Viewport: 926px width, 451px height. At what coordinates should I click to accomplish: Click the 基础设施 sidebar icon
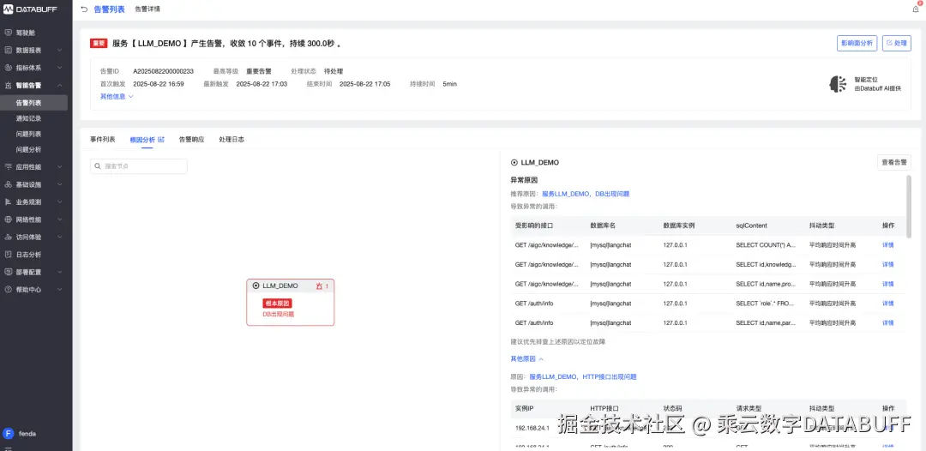(x=9, y=184)
